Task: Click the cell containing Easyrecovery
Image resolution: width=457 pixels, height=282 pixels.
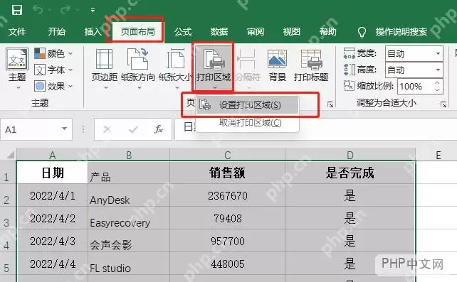Action: 129,218
